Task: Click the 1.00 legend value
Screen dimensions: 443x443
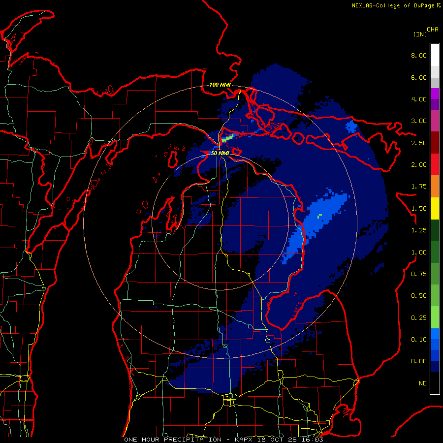Action: pos(419,253)
